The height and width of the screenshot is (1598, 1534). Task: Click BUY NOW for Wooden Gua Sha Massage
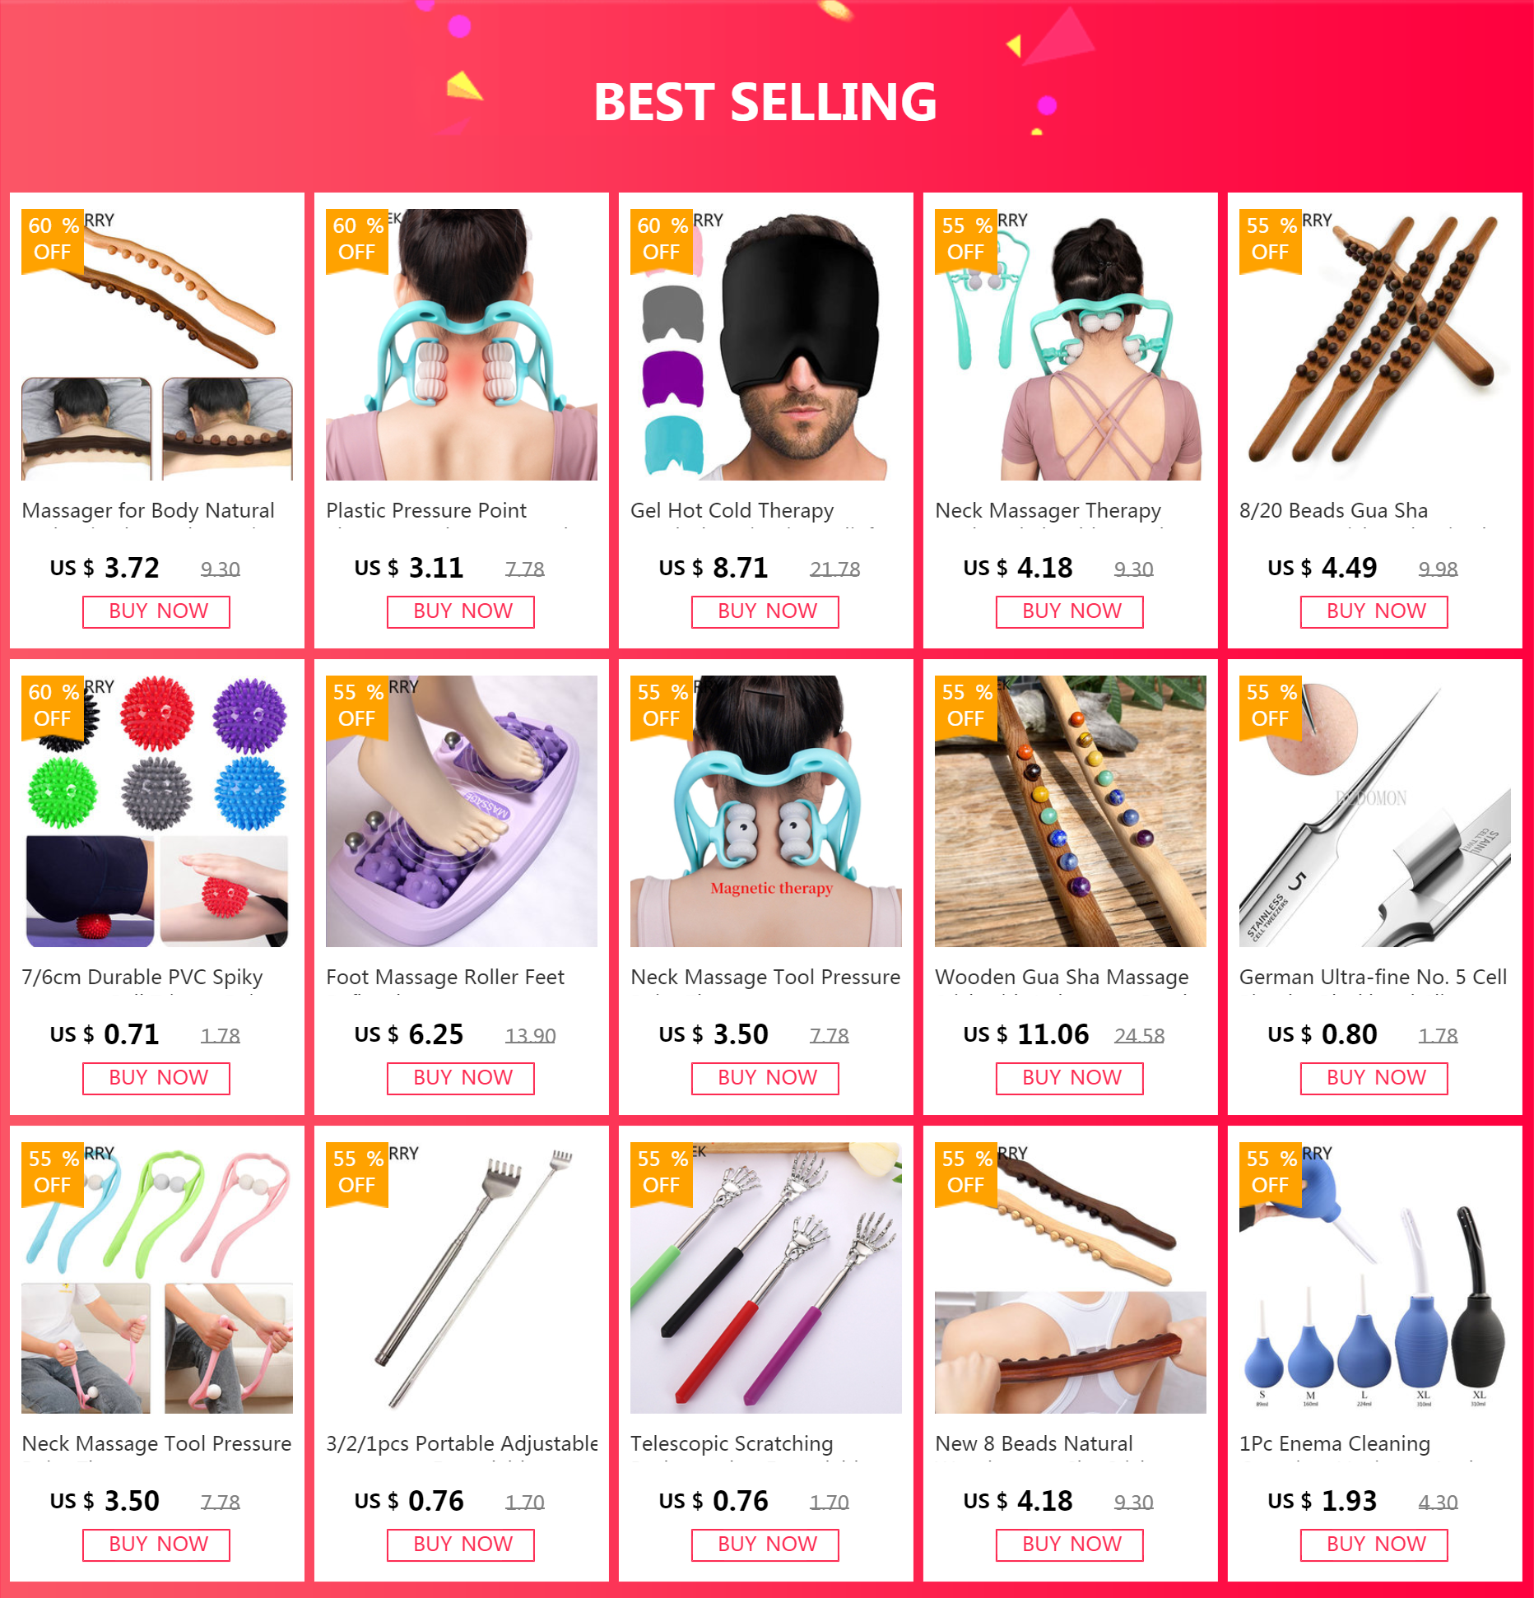pyautogui.click(x=1070, y=1078)
